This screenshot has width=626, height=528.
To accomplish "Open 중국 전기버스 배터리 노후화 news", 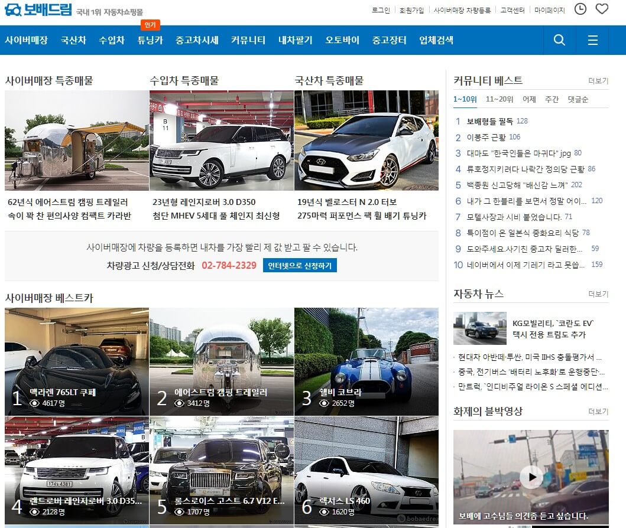I will pos(531,372).
